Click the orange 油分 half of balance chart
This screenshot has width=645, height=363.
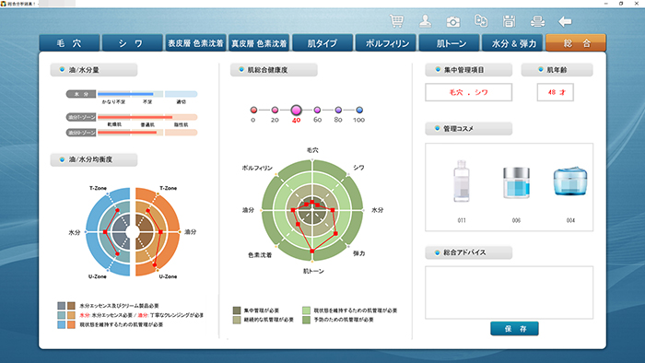[x=158, y=232]
